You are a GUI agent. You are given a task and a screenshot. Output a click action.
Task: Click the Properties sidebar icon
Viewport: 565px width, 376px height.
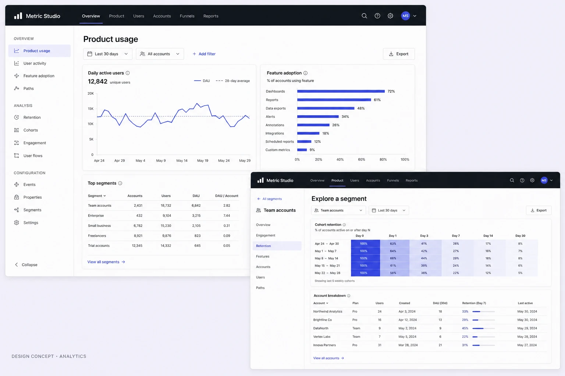tap(17, 197)
